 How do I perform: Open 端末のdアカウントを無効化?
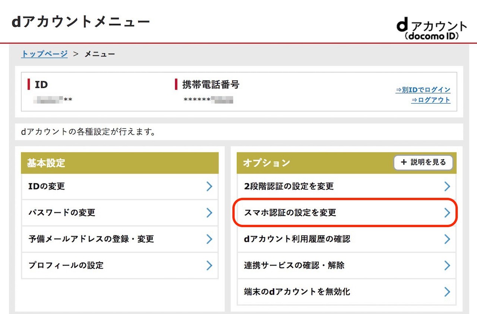pyautogui.click(x=346, y=292)
